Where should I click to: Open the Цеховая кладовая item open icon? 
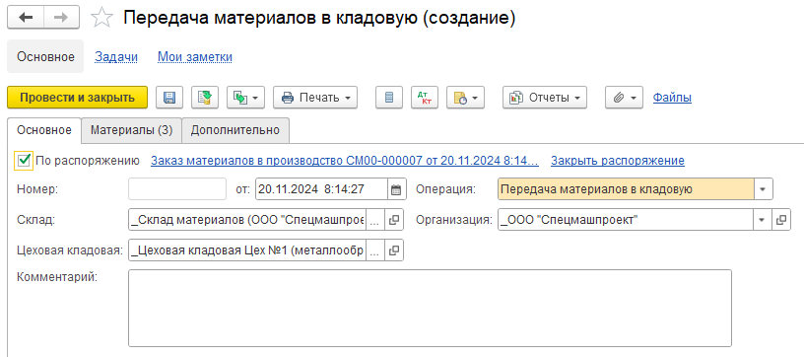[394, 250]
